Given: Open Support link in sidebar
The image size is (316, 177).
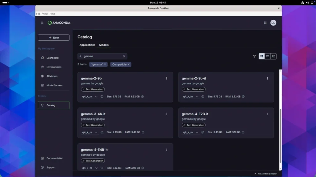Looking at the screenshot, I should (x=54, y=167).
